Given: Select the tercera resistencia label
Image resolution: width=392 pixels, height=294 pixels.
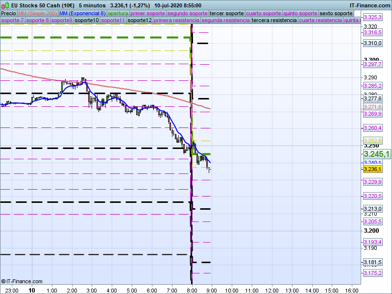Looking at the screenshot, I should pyautogui.click(x=274, y=21).
